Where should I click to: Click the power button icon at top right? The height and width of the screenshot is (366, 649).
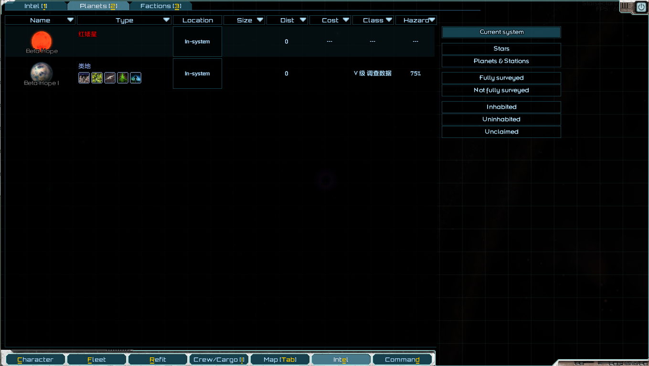click(640, 7)
